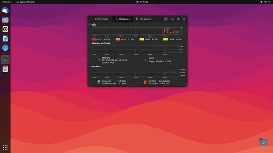The image size is (273, 153).
Task: Open the File Systems tab
Action: pyautogui.click(x=144, y=19)
